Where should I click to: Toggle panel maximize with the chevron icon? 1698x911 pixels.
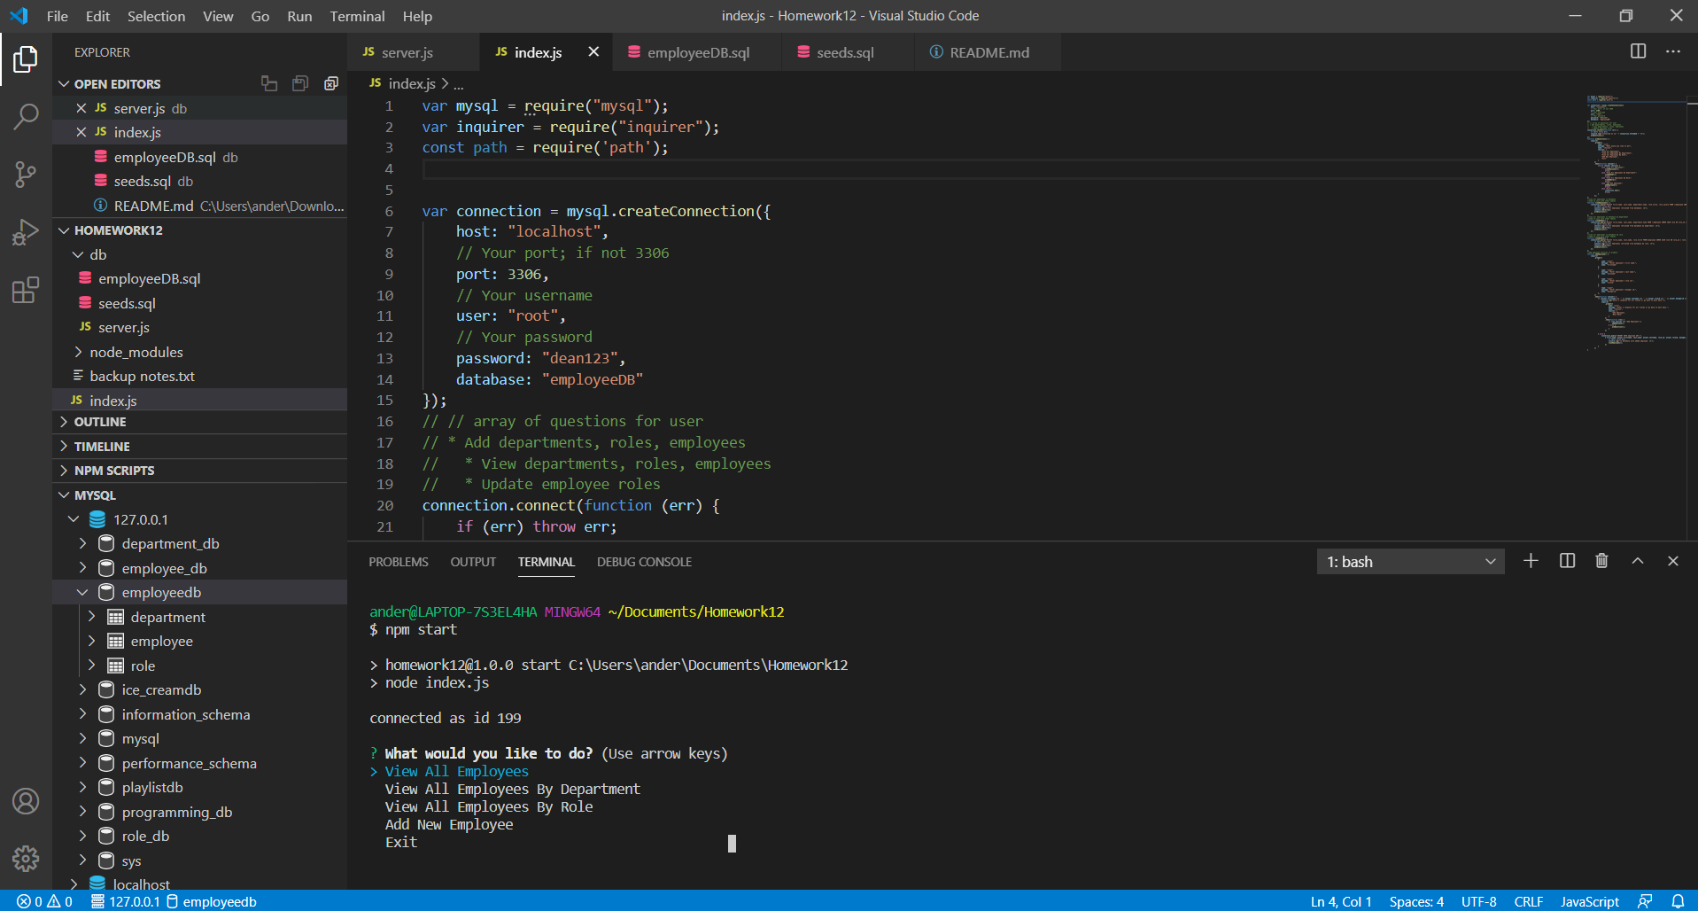[x=1636, y=561]
